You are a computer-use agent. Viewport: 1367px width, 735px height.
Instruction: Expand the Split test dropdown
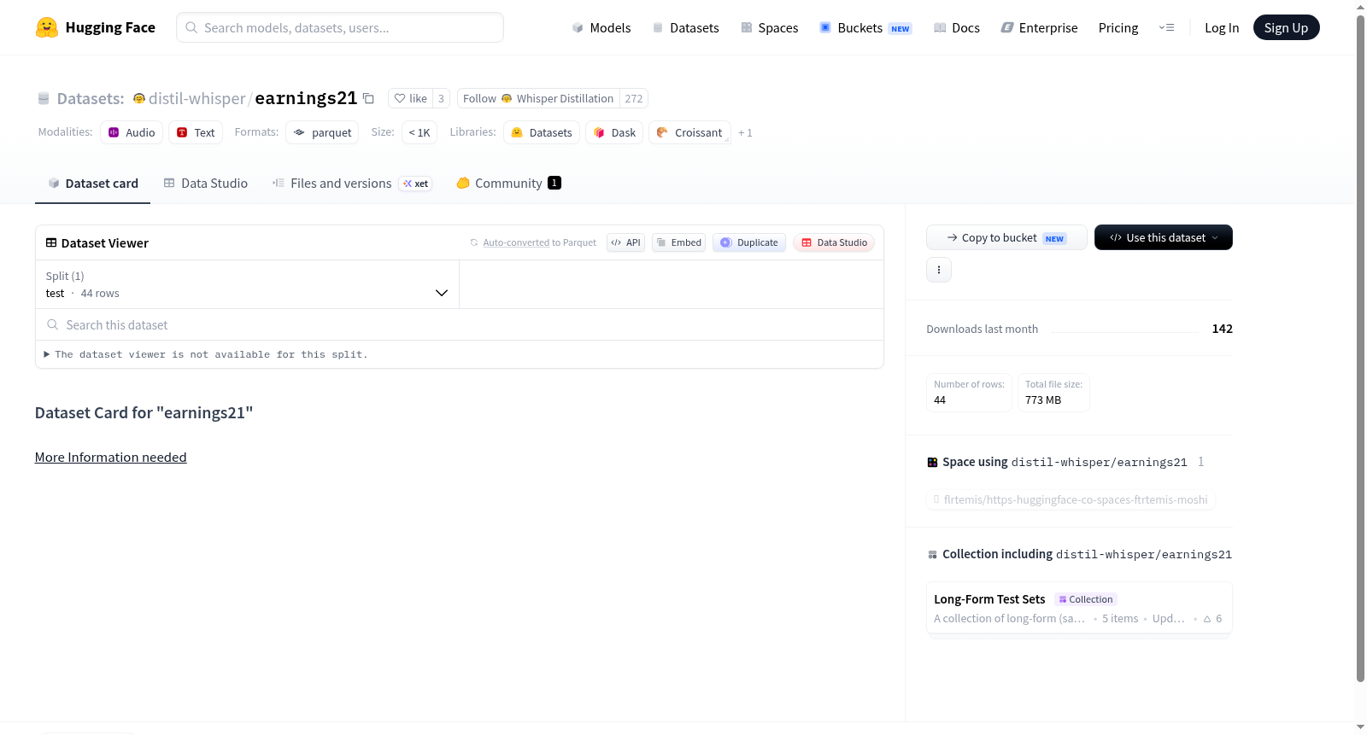pyautogui.click(x=247, y=284)
